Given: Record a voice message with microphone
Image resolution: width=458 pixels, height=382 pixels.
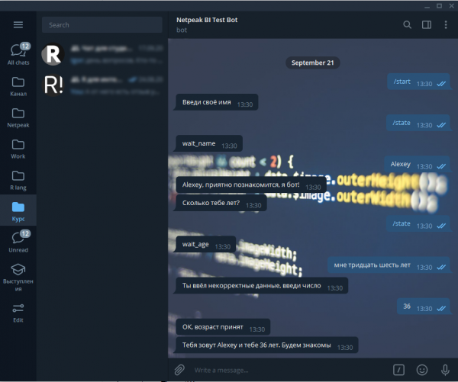Looking at the screenshot, I should 444,370.
